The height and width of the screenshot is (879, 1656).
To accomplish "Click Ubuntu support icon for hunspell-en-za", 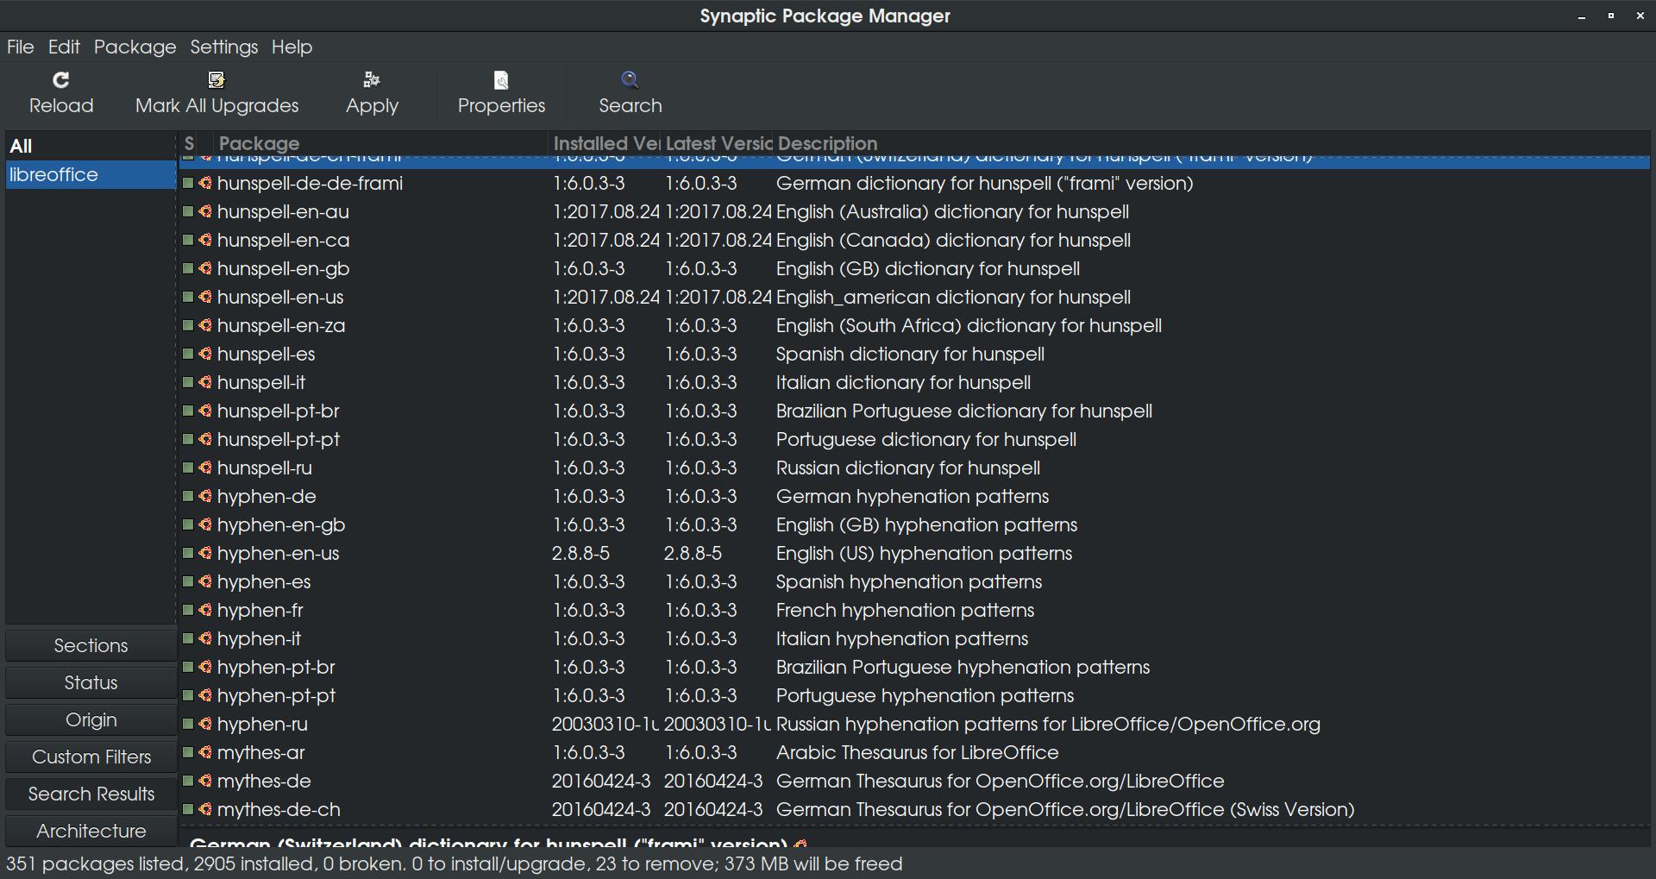I will click(205, 325).
